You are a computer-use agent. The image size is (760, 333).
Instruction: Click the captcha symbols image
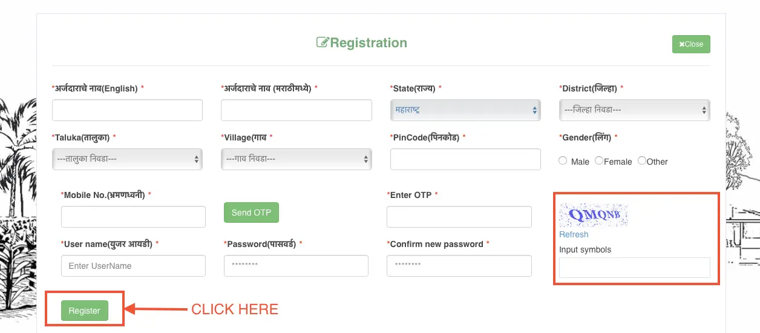point(593,215)
